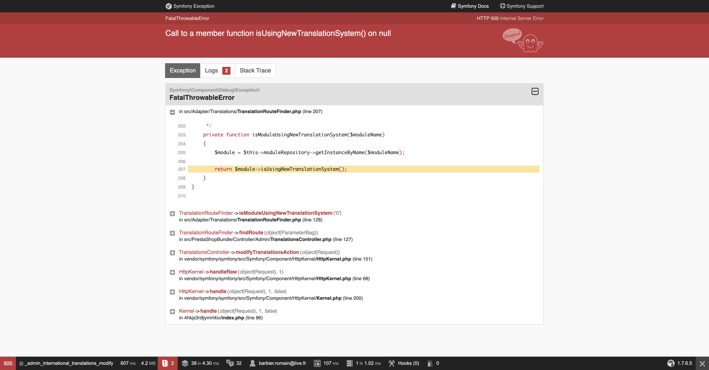Image resolution: width=709 pixels, height=370 pixels.
Task: Switch to the Logs tab
Action: point(218,71)
